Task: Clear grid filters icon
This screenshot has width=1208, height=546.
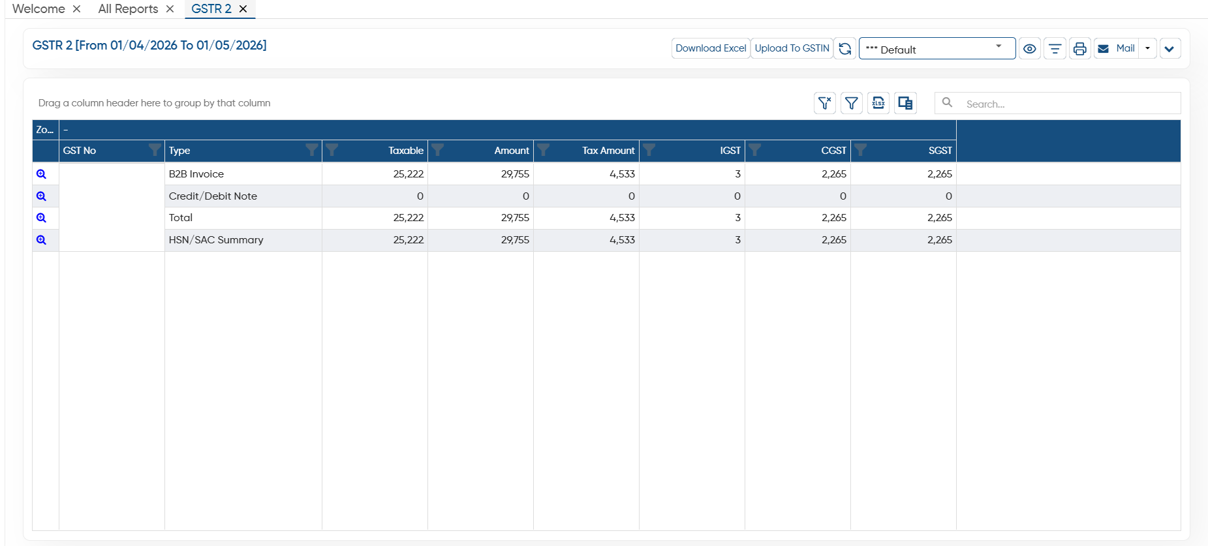Action: [x=825, y=103]
